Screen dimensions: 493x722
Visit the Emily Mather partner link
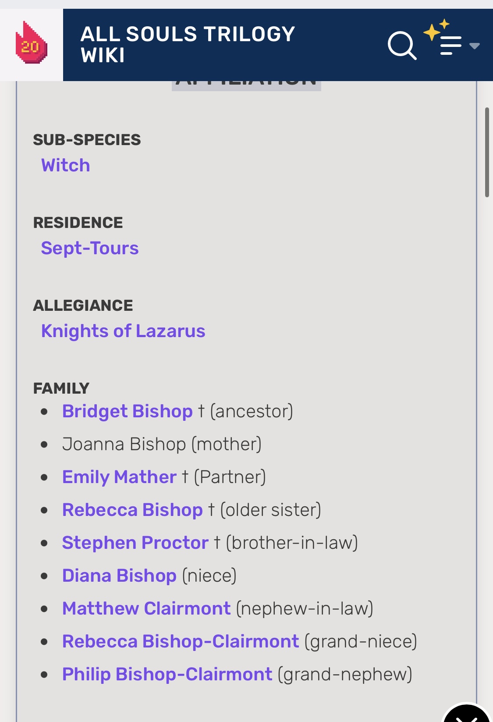[x=119, y=477]
